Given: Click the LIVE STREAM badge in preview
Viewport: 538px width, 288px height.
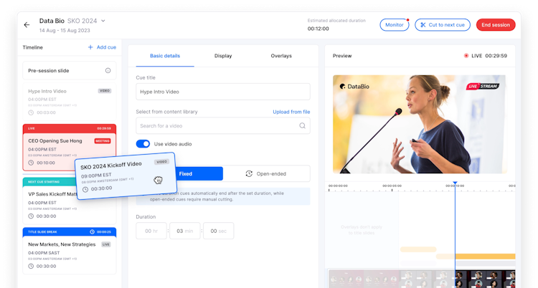Looking at the screenshot, I should pyautogui.click(x=483, y=86).
